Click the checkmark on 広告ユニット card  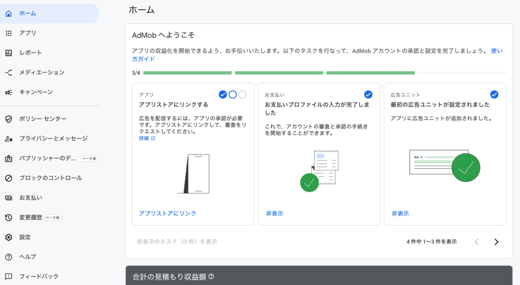(494, 94)
